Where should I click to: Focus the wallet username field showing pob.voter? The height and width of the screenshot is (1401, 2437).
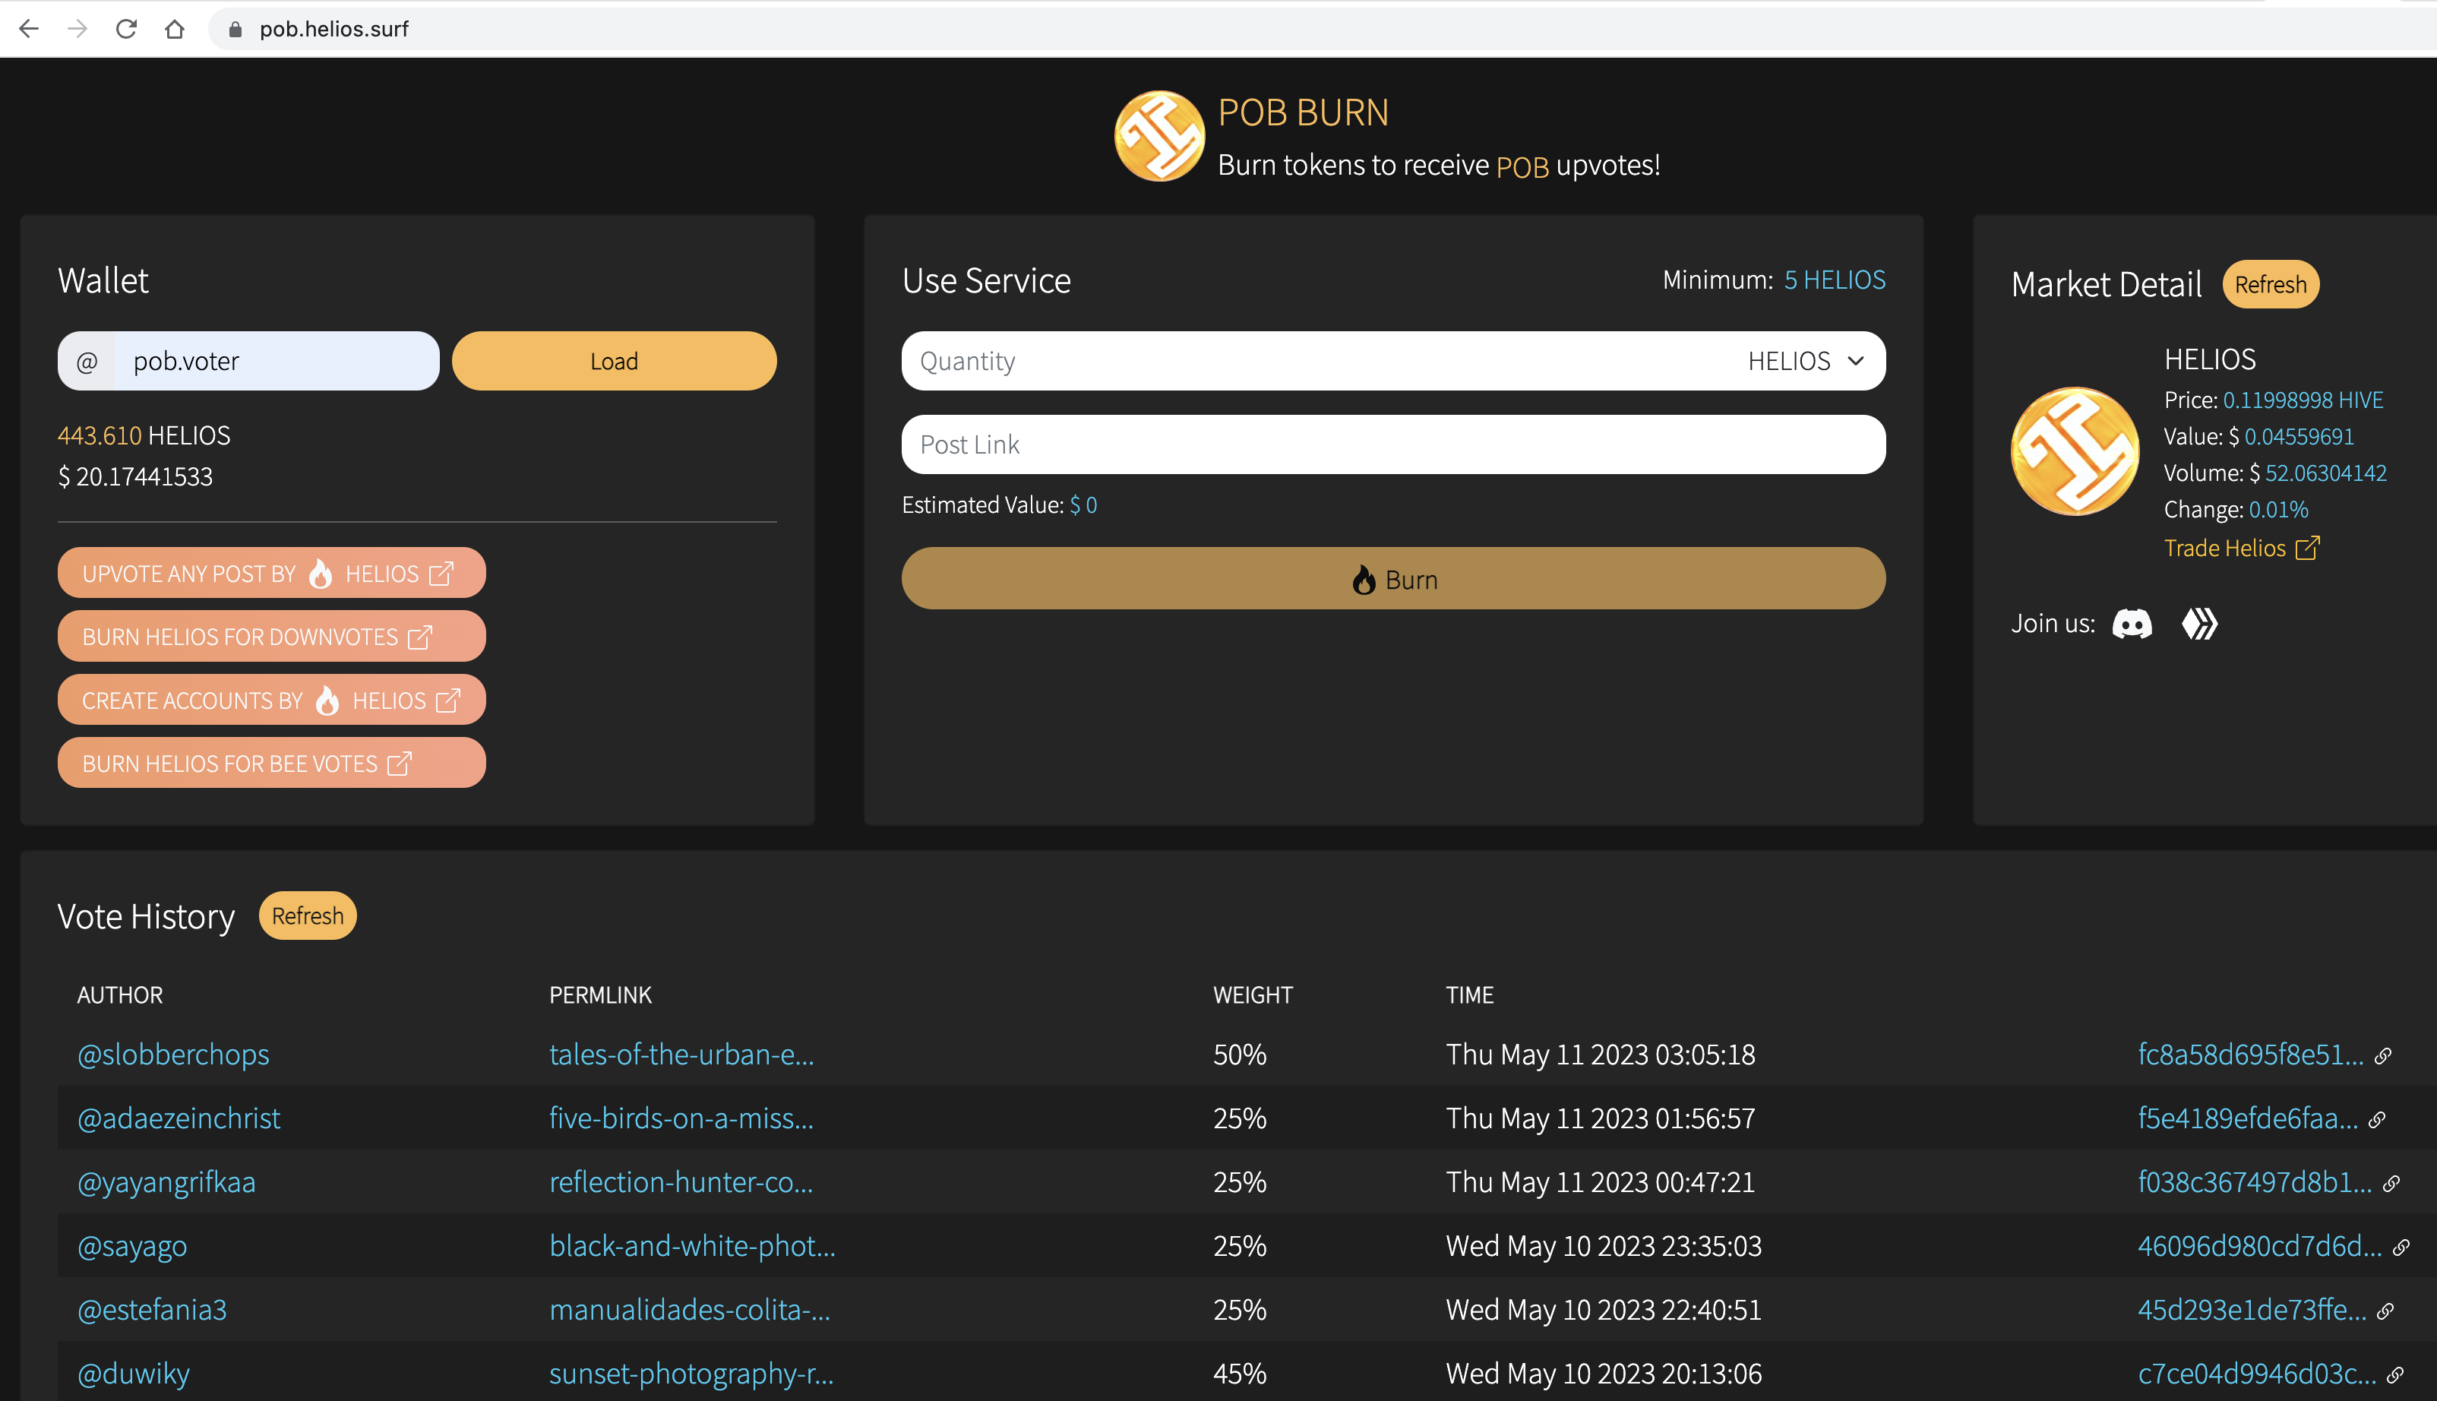(x=276, y=361)
